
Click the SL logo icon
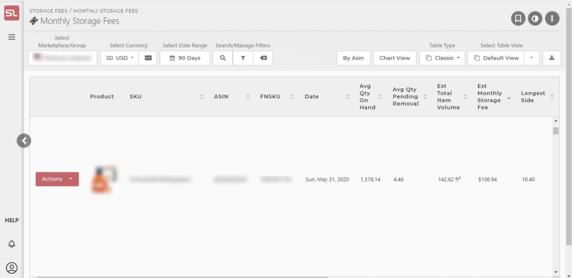click(12, 14)
